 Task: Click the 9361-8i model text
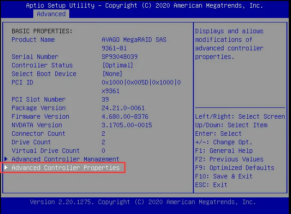(x=114, y=48)
